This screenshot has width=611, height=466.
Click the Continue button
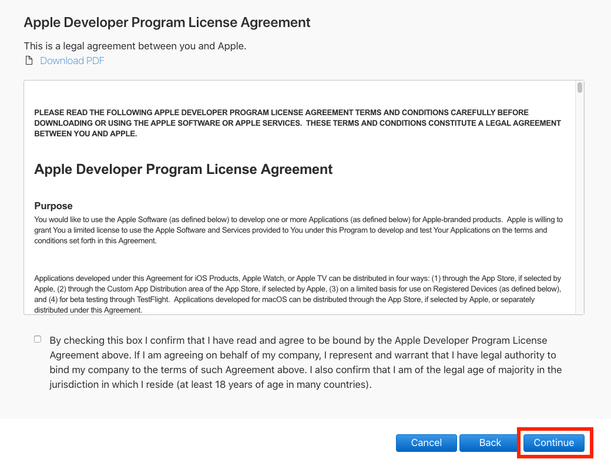(553, 442)
